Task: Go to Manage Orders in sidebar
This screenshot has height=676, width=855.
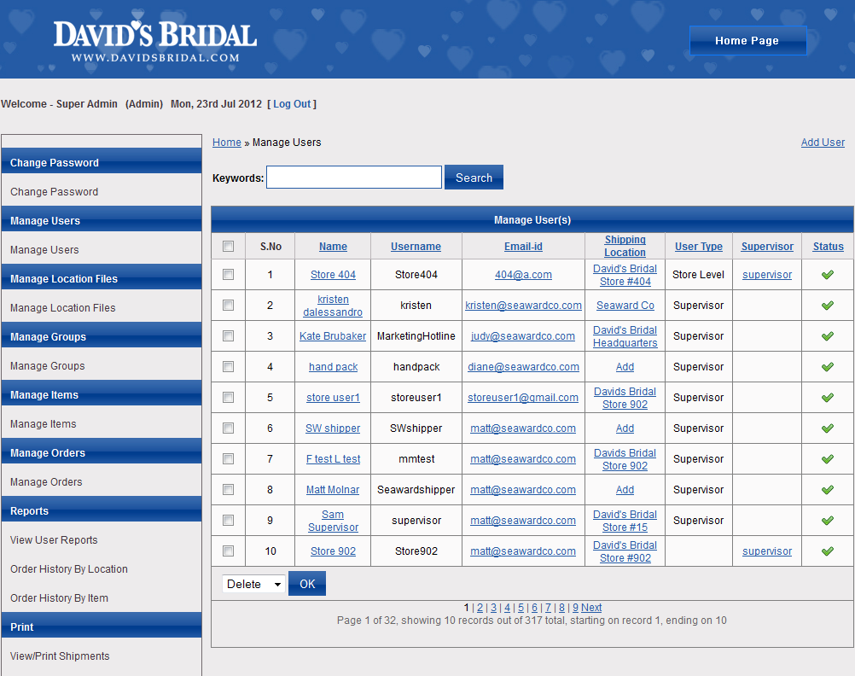Action: click(x=46, y=481)
